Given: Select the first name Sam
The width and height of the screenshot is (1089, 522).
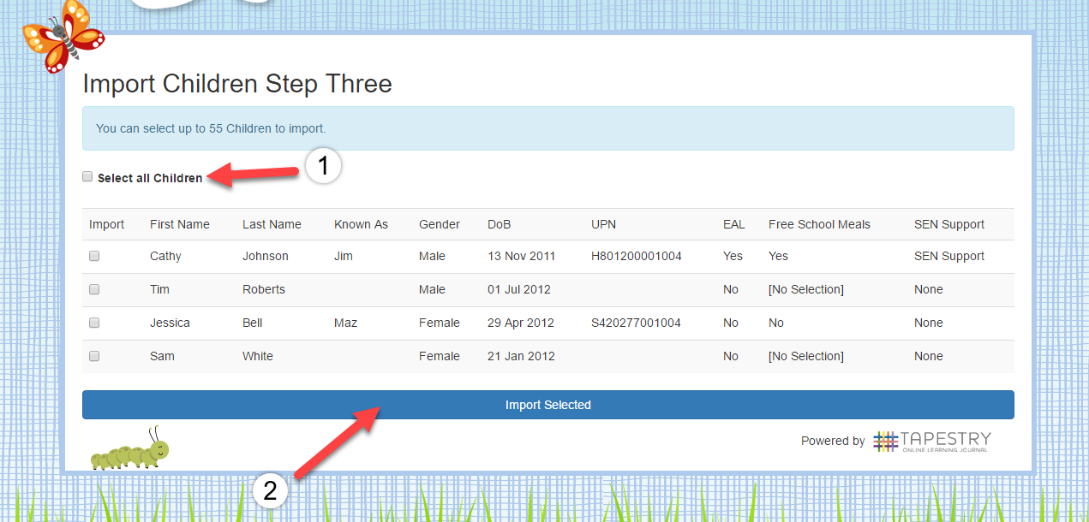Looking at the screenshot, I should coord(162,356).
